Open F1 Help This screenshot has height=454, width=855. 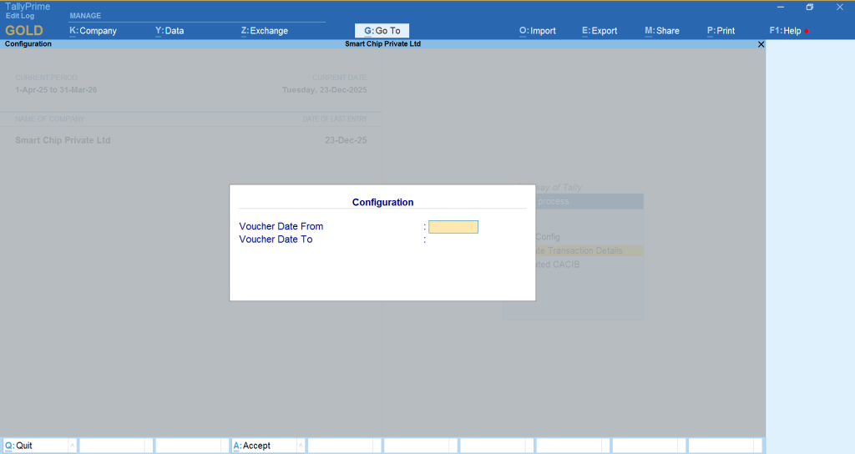point(786,31)
